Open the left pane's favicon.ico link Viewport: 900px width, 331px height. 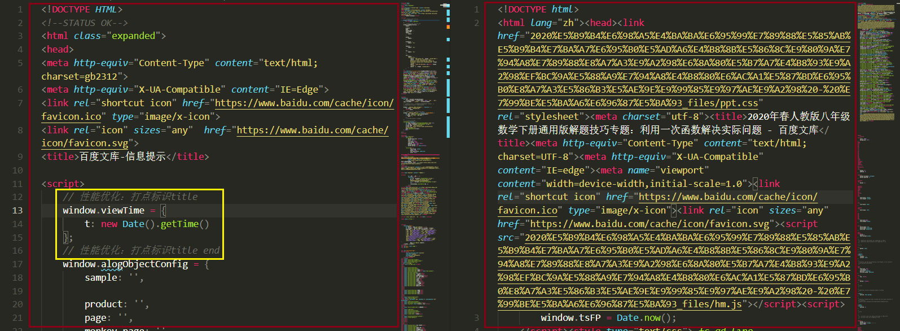point(71,116)
